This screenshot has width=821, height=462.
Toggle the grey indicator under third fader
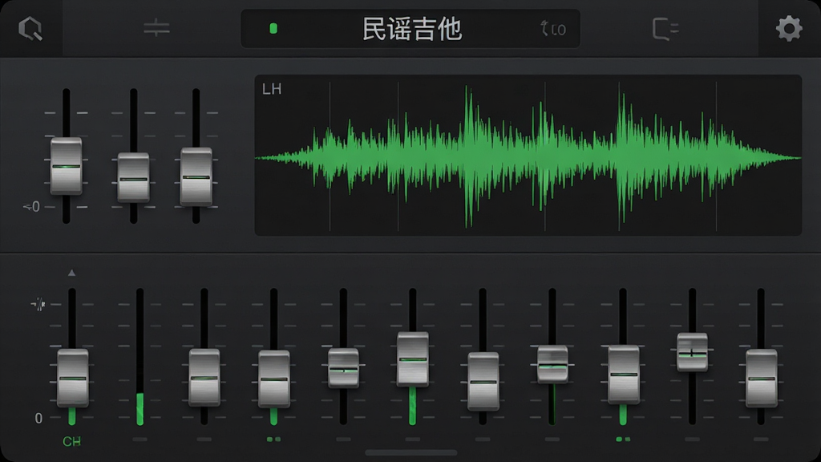click(204, 440)
